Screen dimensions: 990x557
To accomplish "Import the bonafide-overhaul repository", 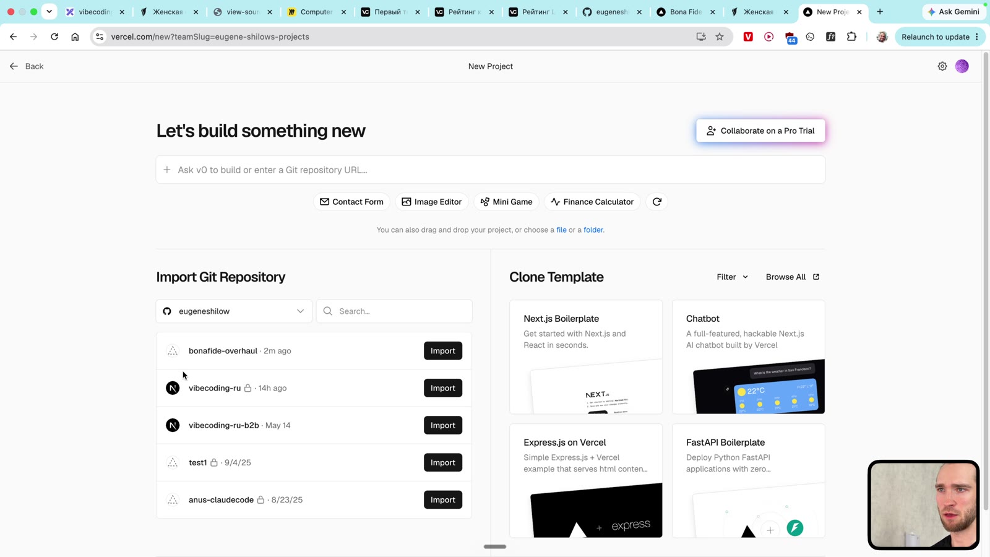I will coord(443,351).
